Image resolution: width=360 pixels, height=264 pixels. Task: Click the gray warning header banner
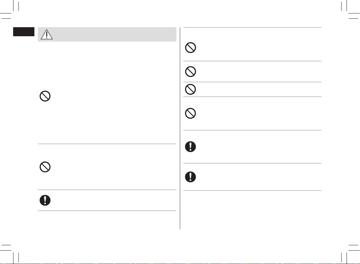click(x=107, y=34)
